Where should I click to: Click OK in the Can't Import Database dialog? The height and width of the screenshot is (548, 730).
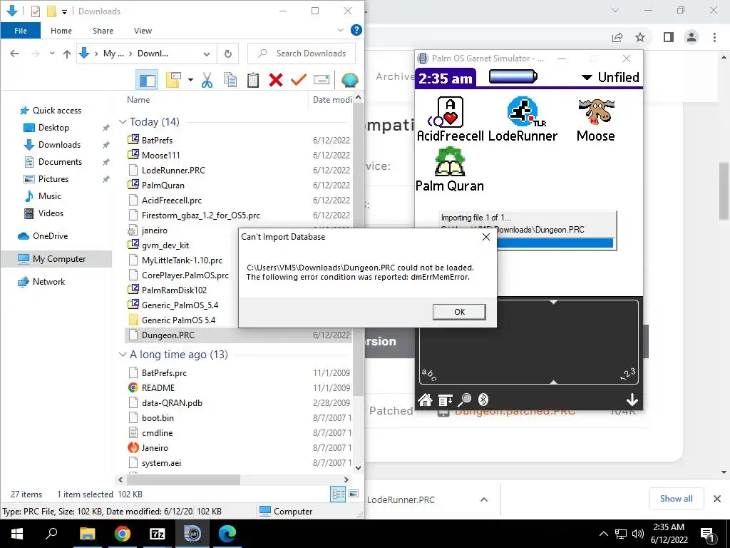click(x=459, y=312)
